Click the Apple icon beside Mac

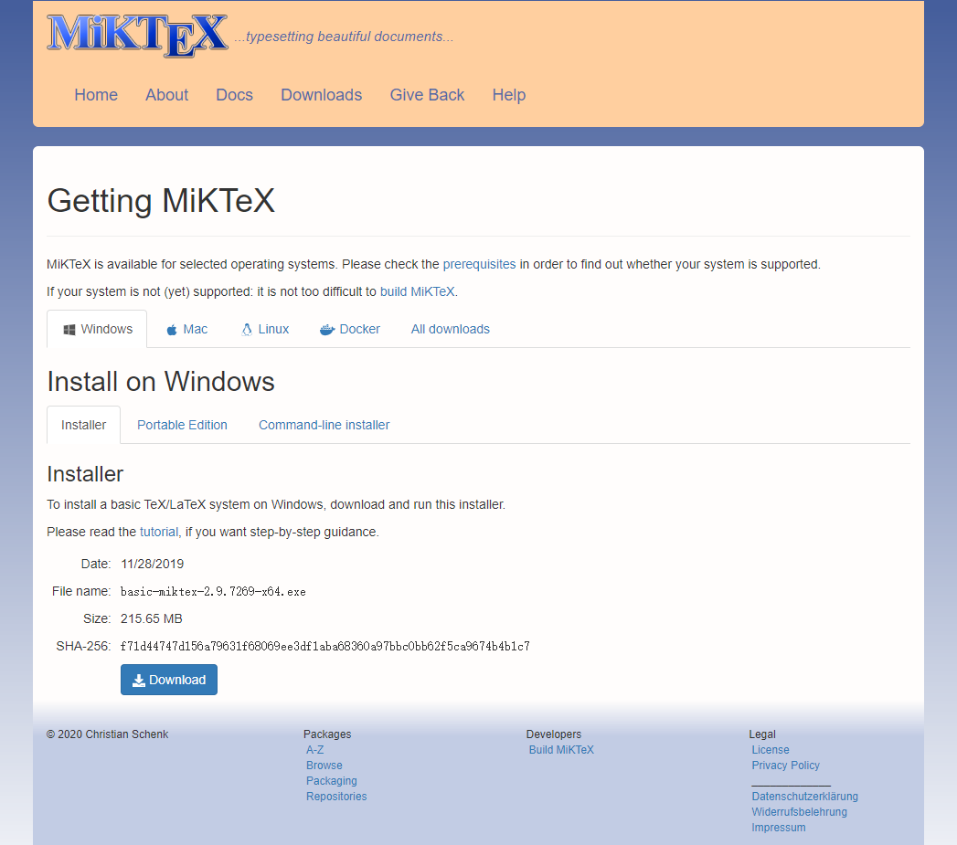(172, 330)
